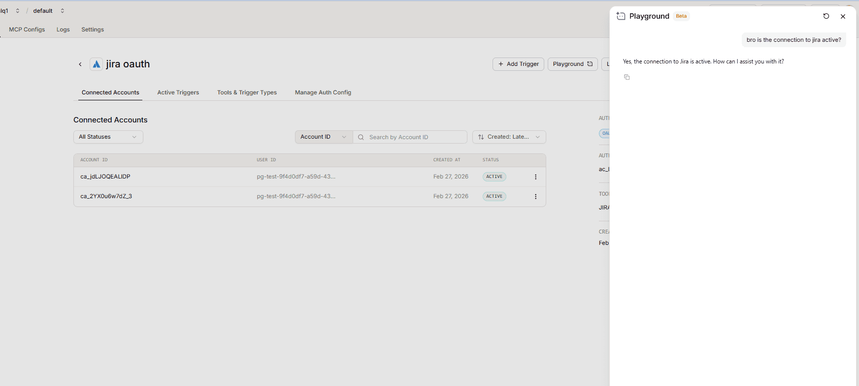Screen dimensions: 859x386
Task: Click the STATUS column header
Action: coord(491,160)
